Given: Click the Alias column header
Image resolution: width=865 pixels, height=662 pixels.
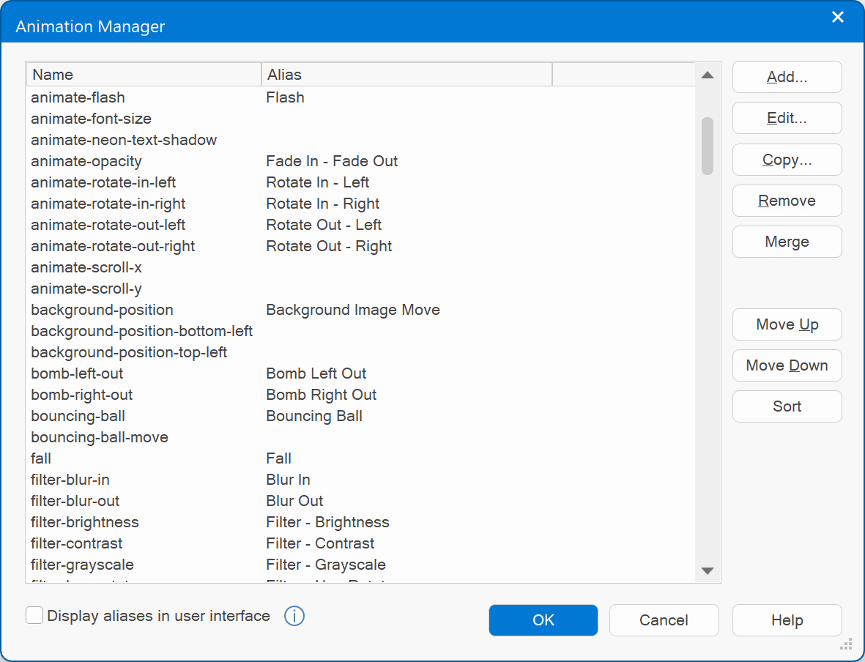Looking at the screenshot, I should click(406, 75).
